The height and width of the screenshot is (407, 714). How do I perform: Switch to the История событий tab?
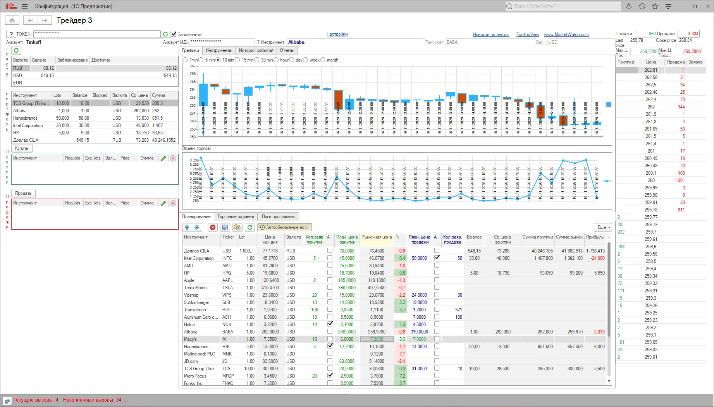pos(256,50)
